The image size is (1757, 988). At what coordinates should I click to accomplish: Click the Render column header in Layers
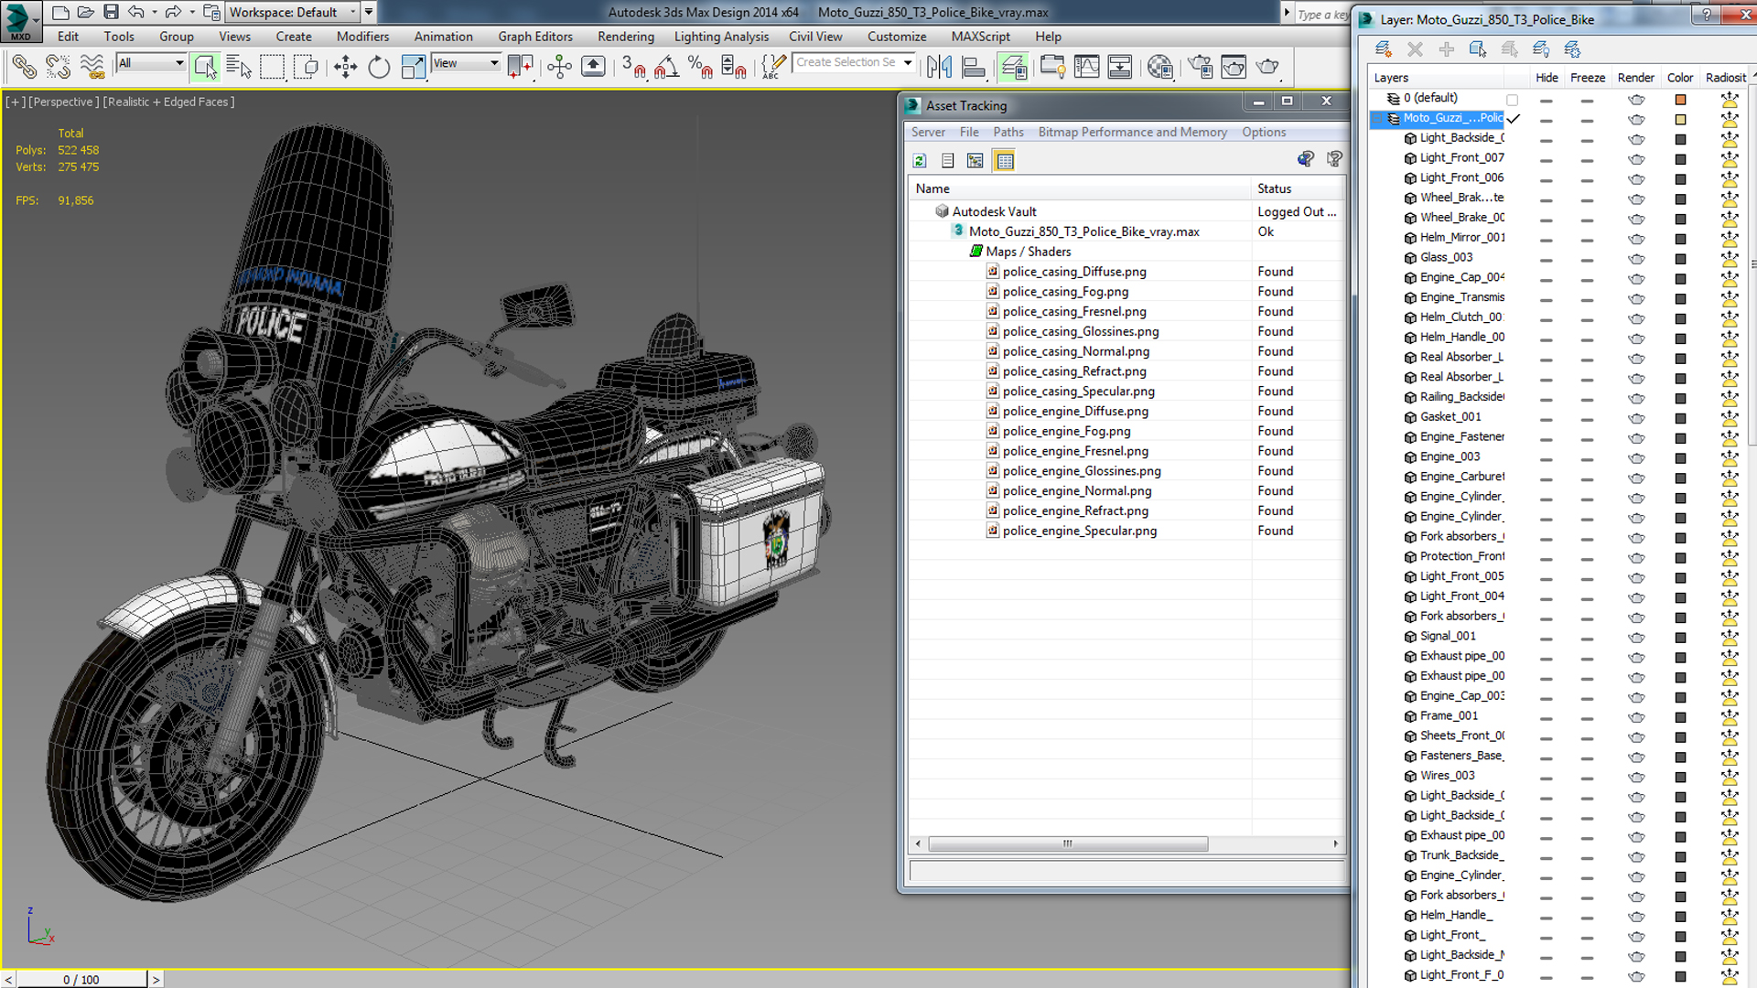1635,78
